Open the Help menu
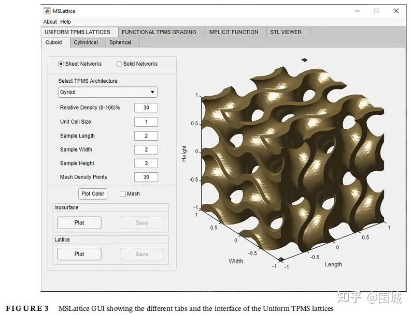 pos(65,22)
